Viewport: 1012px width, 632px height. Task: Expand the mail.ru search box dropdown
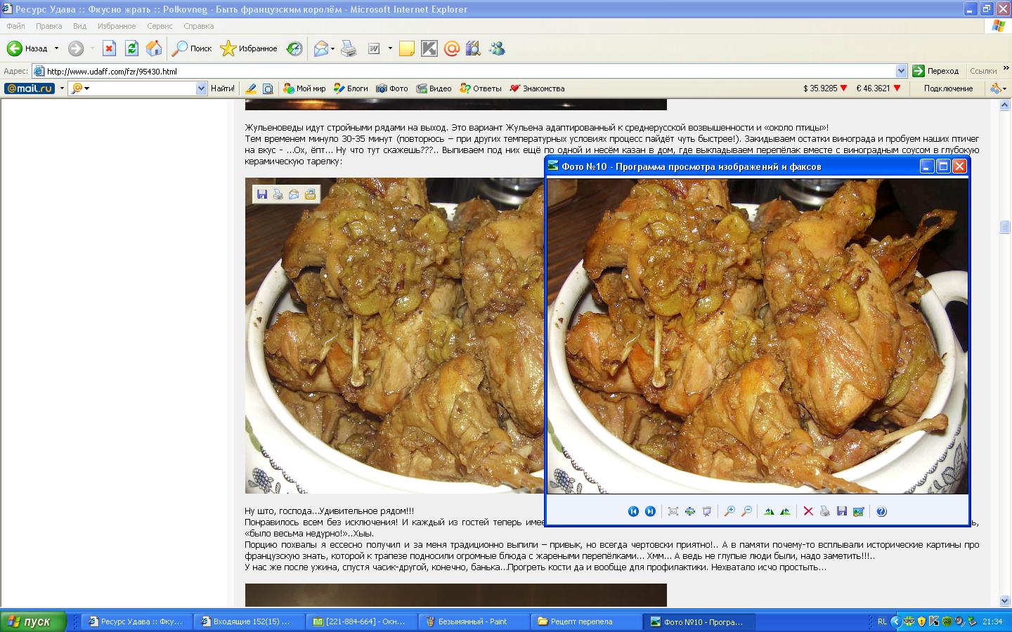coord(201,88)
